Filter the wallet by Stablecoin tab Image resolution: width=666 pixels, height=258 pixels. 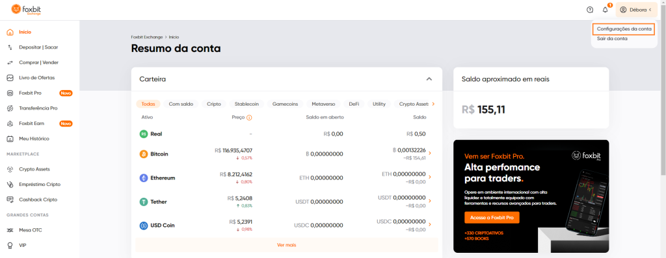pos(246,104)
